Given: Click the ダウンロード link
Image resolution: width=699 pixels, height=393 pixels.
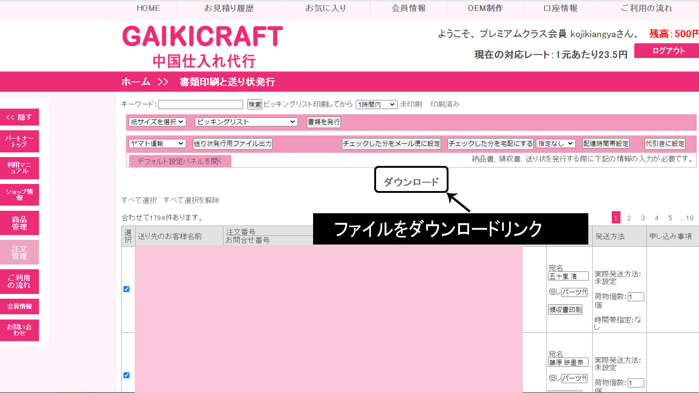Looking at the screenshot, I should [411, 182].
